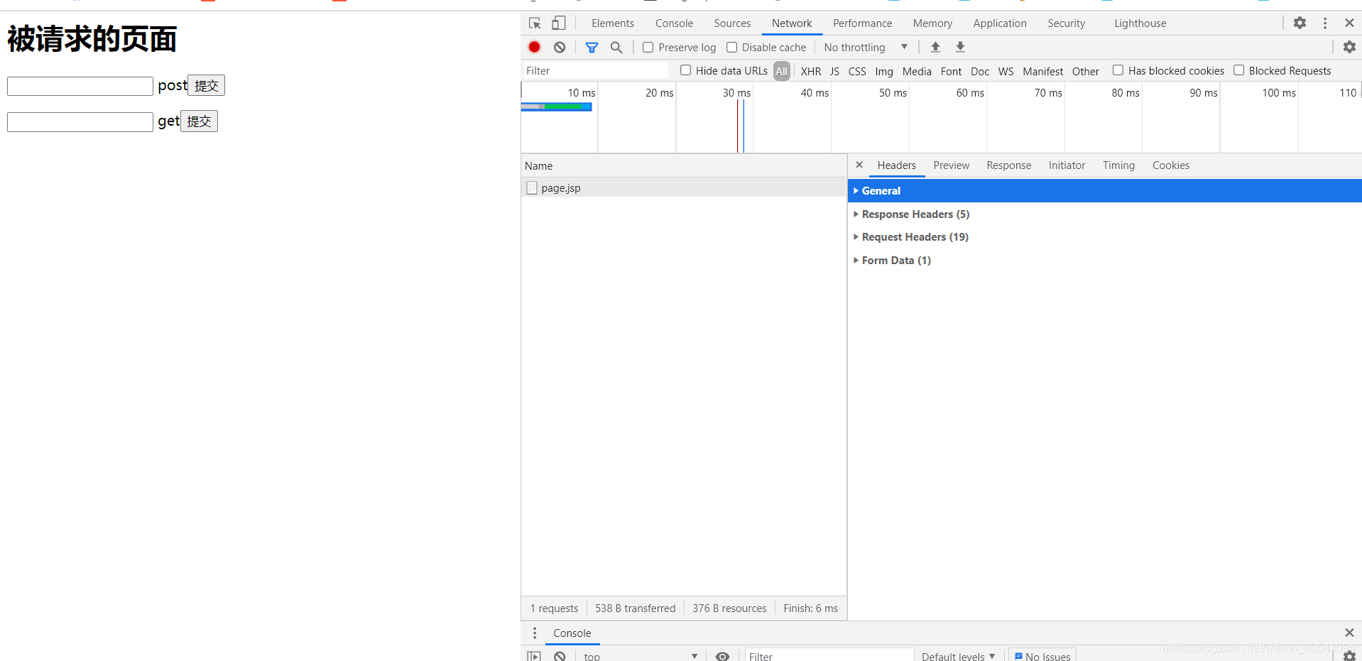The width and height of the screenshot is (1362, 661).
Task: Click the page.jsp document file icon
Action: tap(532, 187)
